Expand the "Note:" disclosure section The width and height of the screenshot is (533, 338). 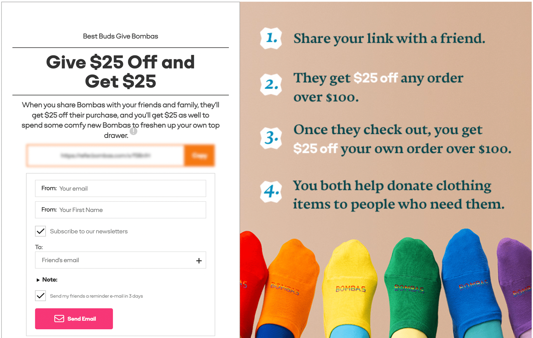click(x=47, y=279)
